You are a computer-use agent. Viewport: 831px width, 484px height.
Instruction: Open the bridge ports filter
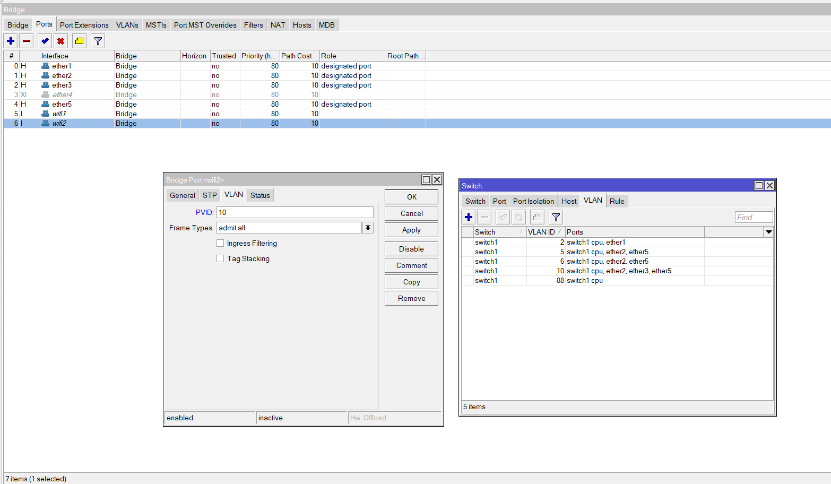tap(98, 41)
